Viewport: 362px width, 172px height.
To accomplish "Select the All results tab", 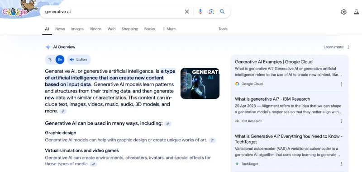I will tap(47, 29).
